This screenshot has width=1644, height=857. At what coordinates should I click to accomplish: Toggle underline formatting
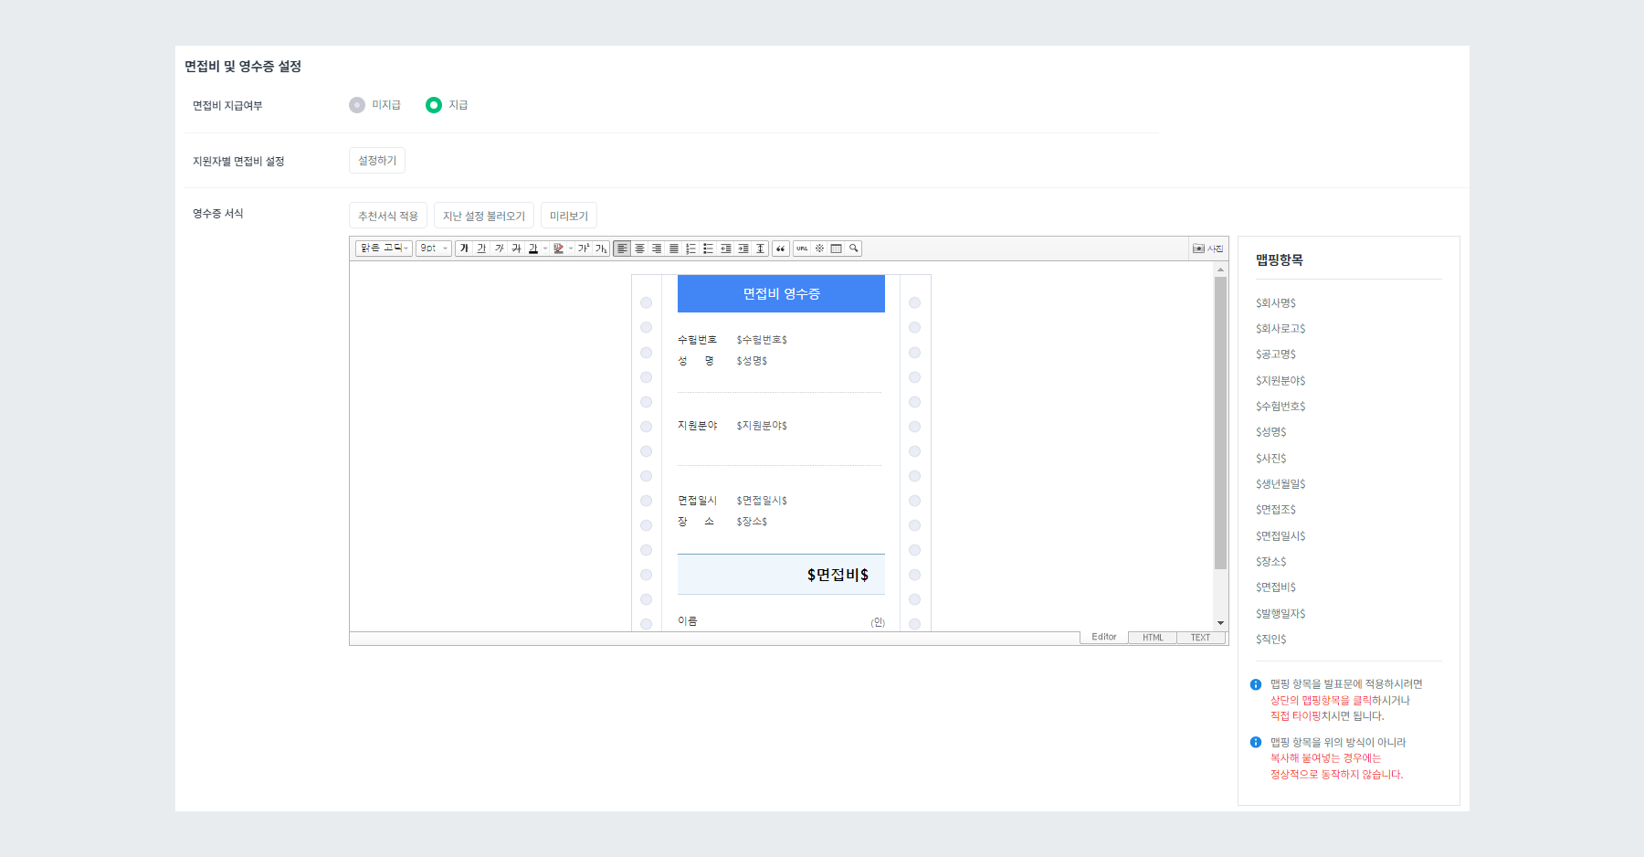click(x=482, y=248)
